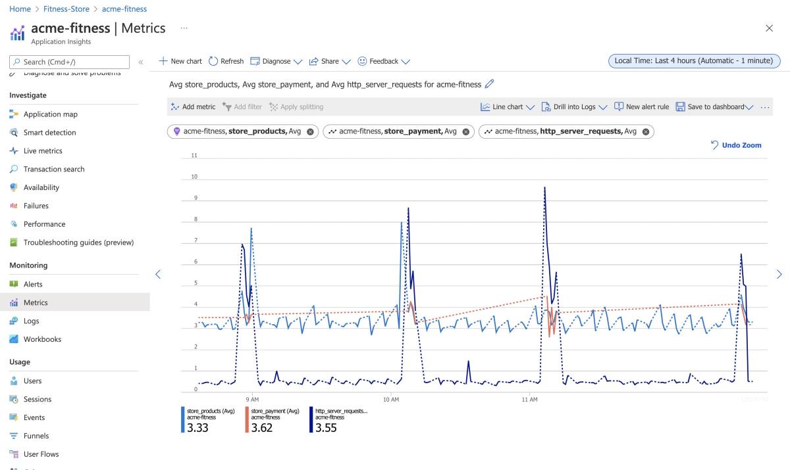
Task: Collapse the sidebar with double chevron
Action: tap(140, 62)
